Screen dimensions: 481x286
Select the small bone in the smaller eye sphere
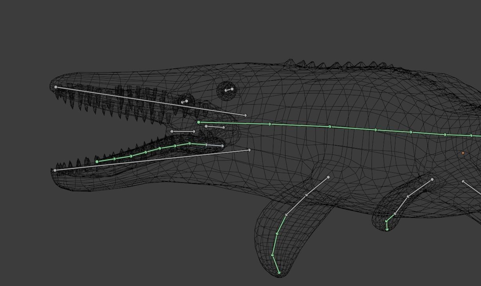(184, 102)
